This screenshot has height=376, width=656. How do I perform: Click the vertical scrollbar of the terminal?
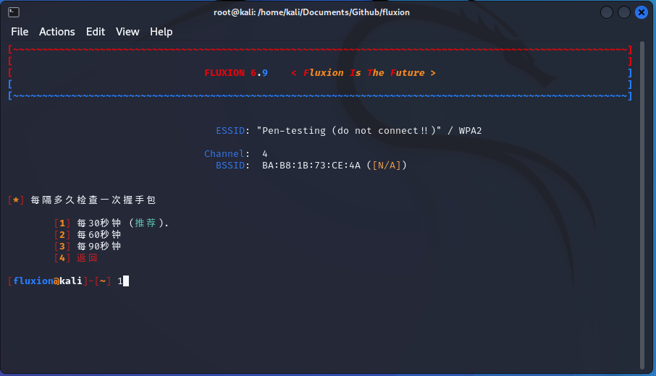(x=642, y=205)
